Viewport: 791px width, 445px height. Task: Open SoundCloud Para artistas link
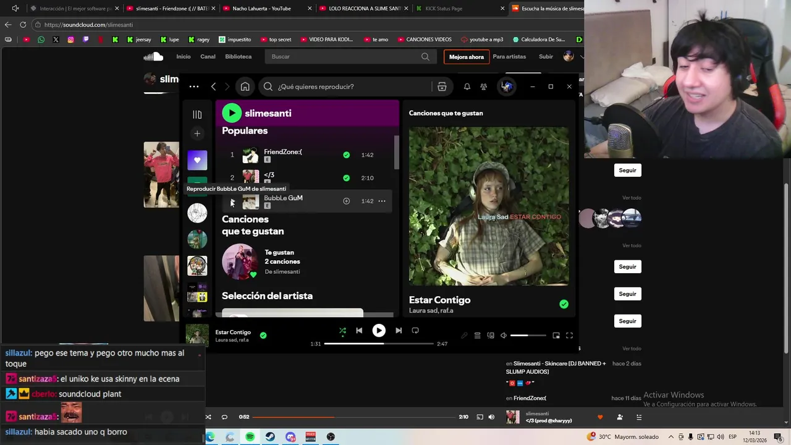pos(509,56)
